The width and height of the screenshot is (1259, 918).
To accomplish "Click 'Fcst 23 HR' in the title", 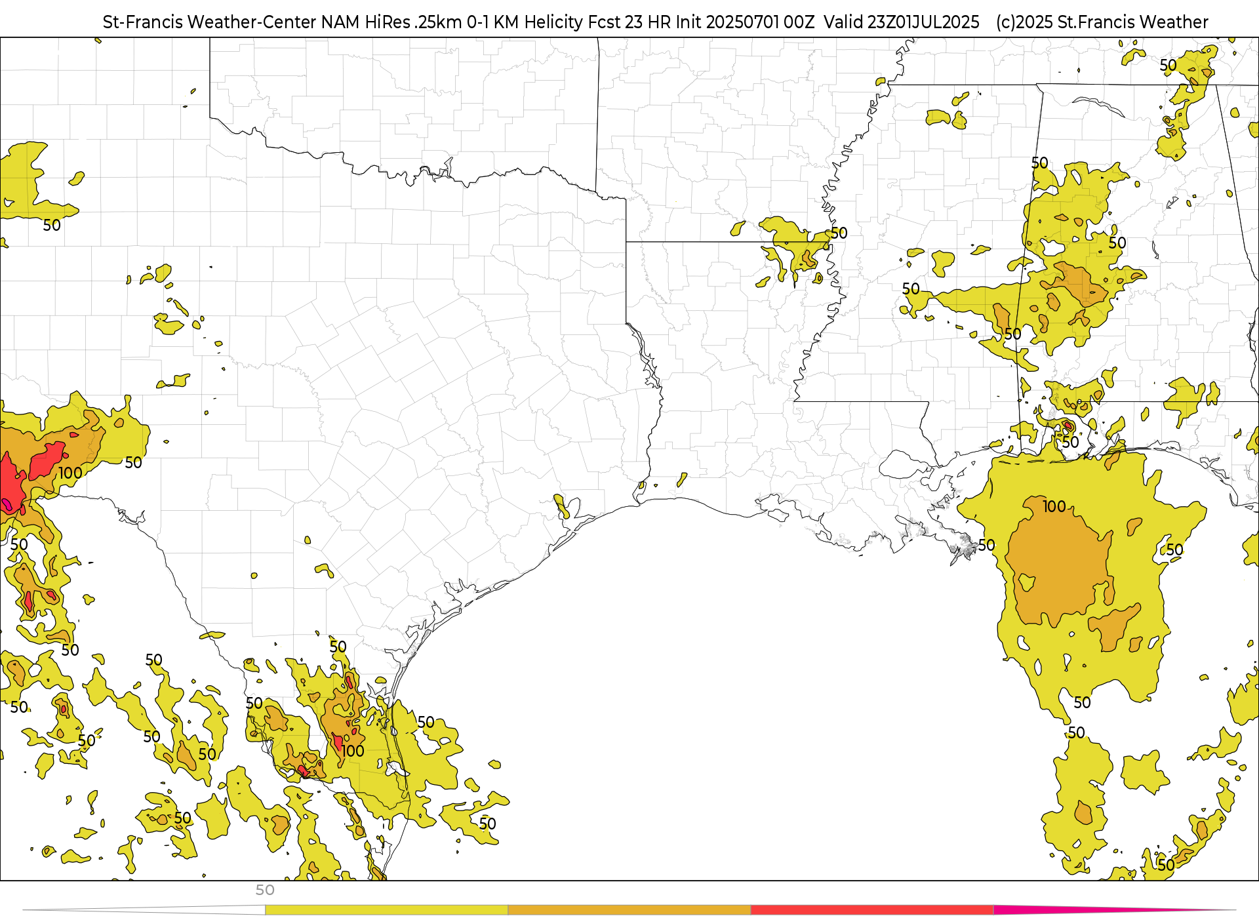I will 629,22.
